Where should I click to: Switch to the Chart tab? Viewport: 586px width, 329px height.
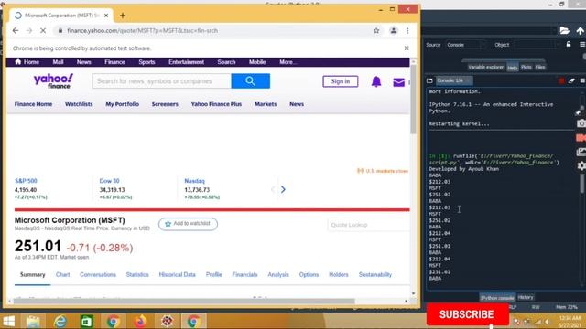coord(63,274)
